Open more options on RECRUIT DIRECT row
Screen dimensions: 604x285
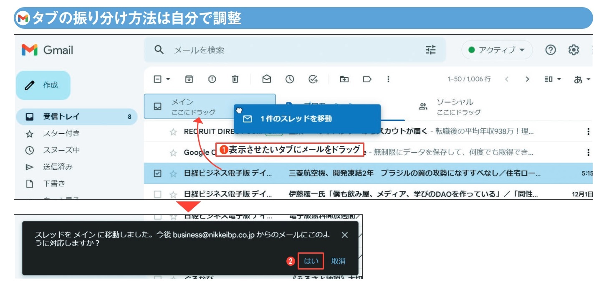pos(588,132)
